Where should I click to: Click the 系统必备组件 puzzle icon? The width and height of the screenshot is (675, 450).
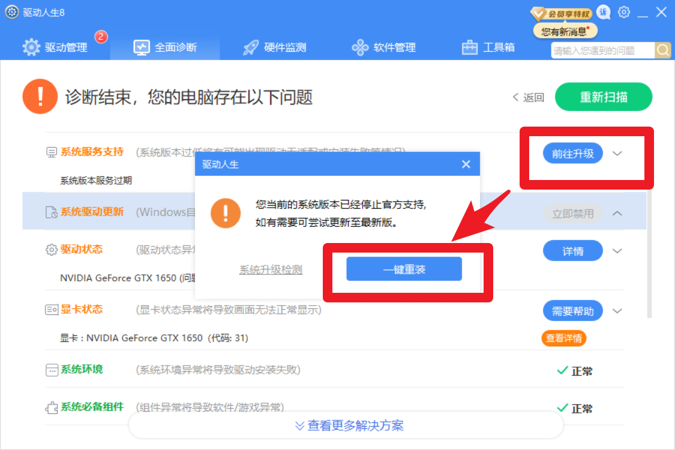click(52, 407)
